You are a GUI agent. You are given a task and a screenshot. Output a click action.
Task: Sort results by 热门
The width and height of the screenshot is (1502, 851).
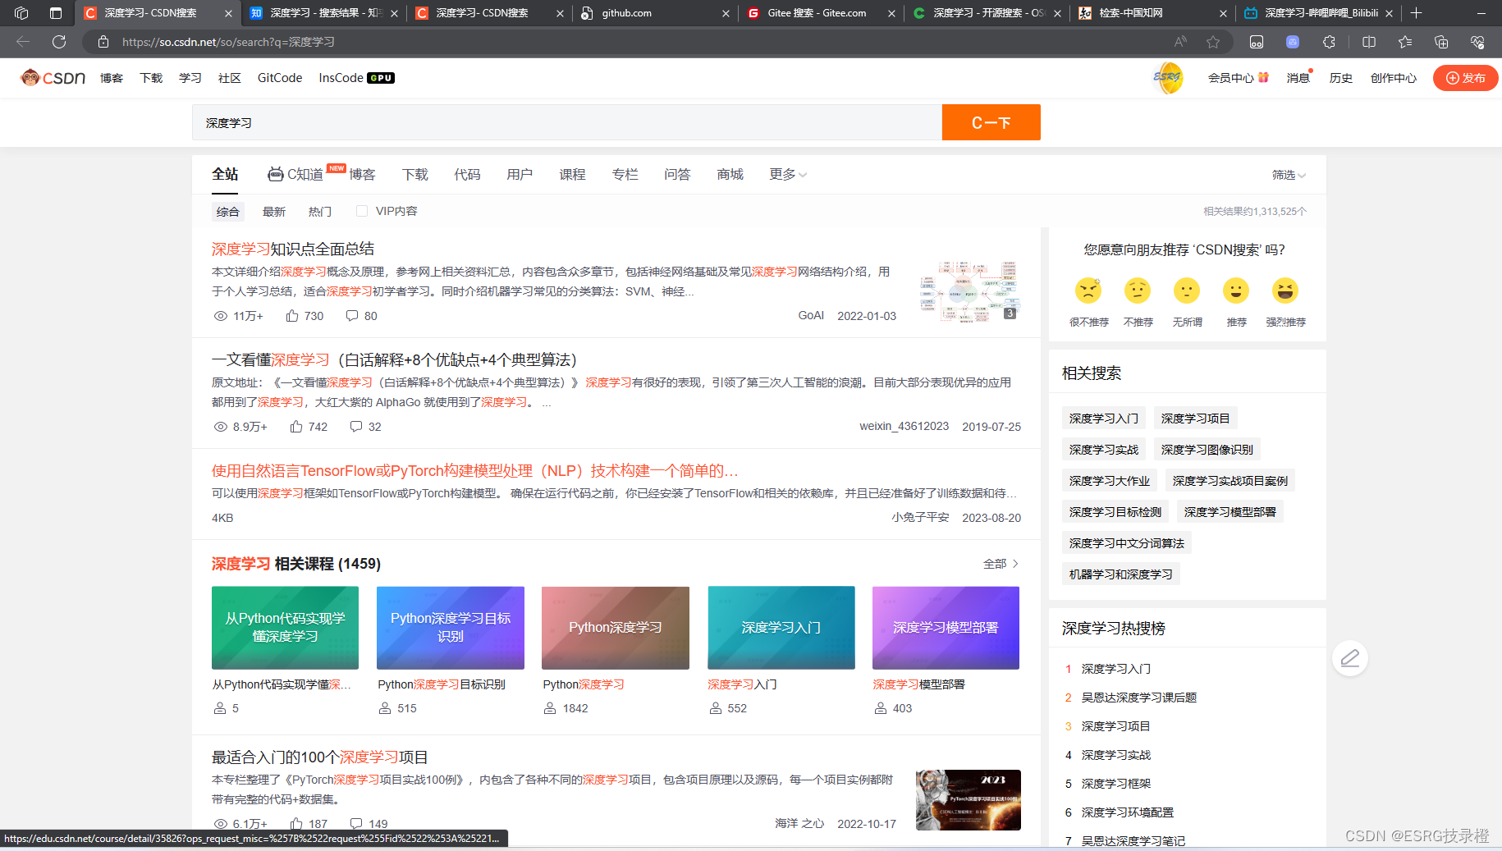pos(320,212)
